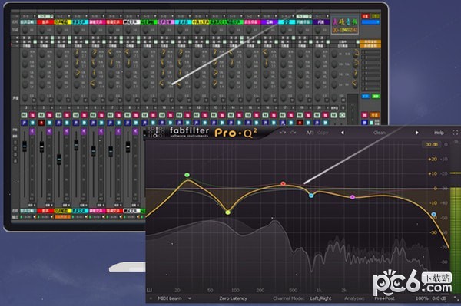The width and height of the screenshot is (461, 306).
Task: Open the Clean preset menu
Action: click(380, 133)
